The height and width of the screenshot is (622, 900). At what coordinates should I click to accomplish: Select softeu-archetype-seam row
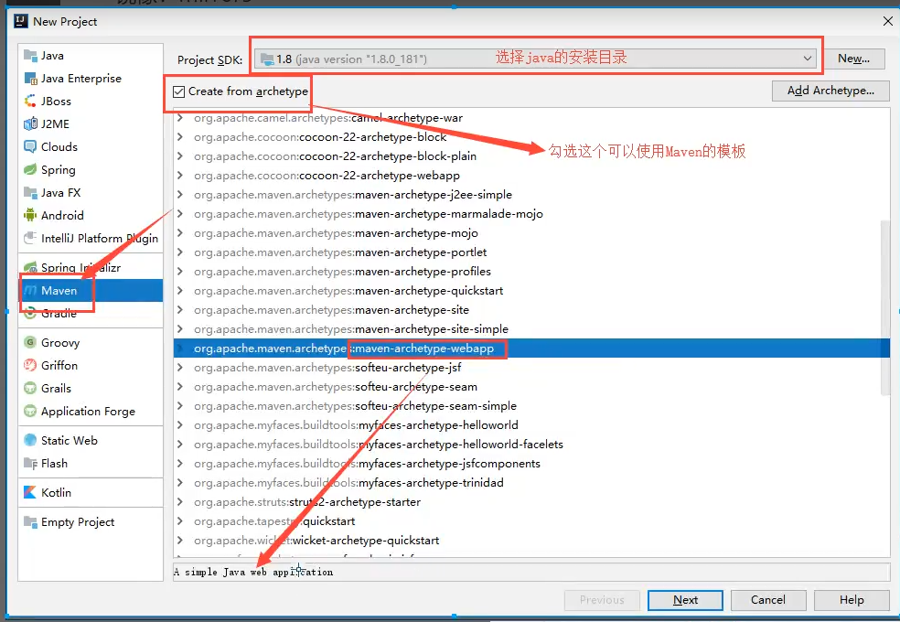coord(531,387)
